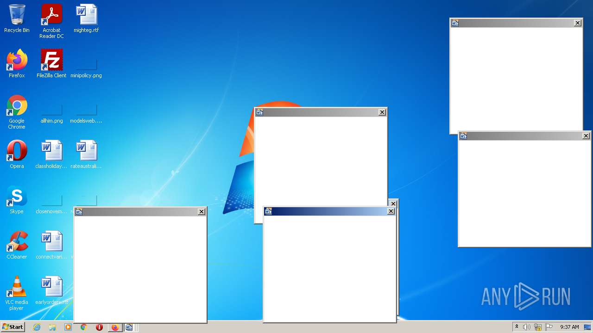Select the earlyorders.rtf document icon
The width and height of the screenshot is (593, 333).
pos(51,290)
